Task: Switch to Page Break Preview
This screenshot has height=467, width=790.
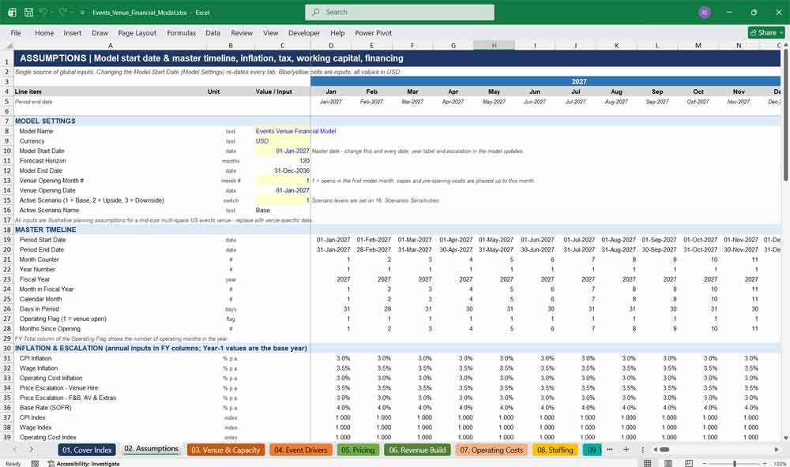Action: tap(688, 463)
